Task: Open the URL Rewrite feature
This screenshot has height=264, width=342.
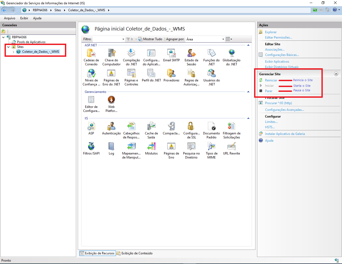Action: pos(232,149)
